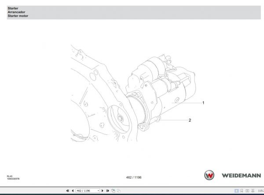Click the document number 1000330578
The height and width of the screenshot is (195, 264).
coord(13,179)
